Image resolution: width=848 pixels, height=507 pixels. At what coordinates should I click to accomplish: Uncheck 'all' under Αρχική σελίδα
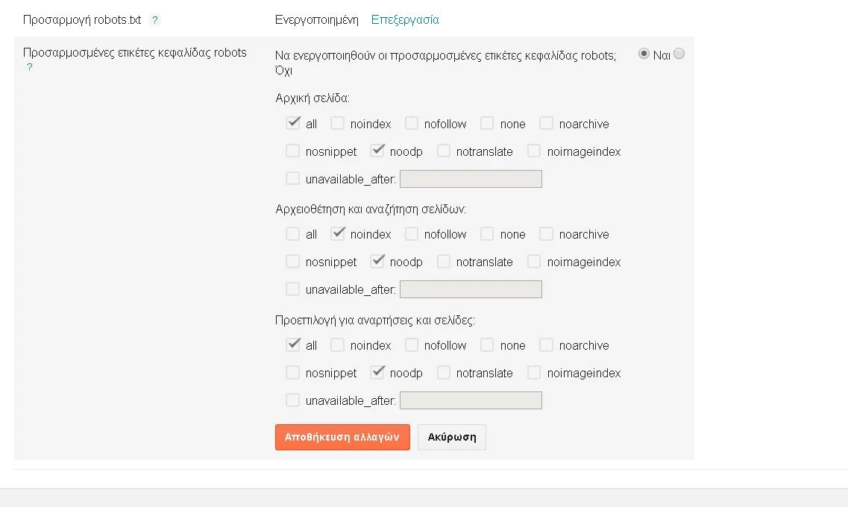pos(293,123)
